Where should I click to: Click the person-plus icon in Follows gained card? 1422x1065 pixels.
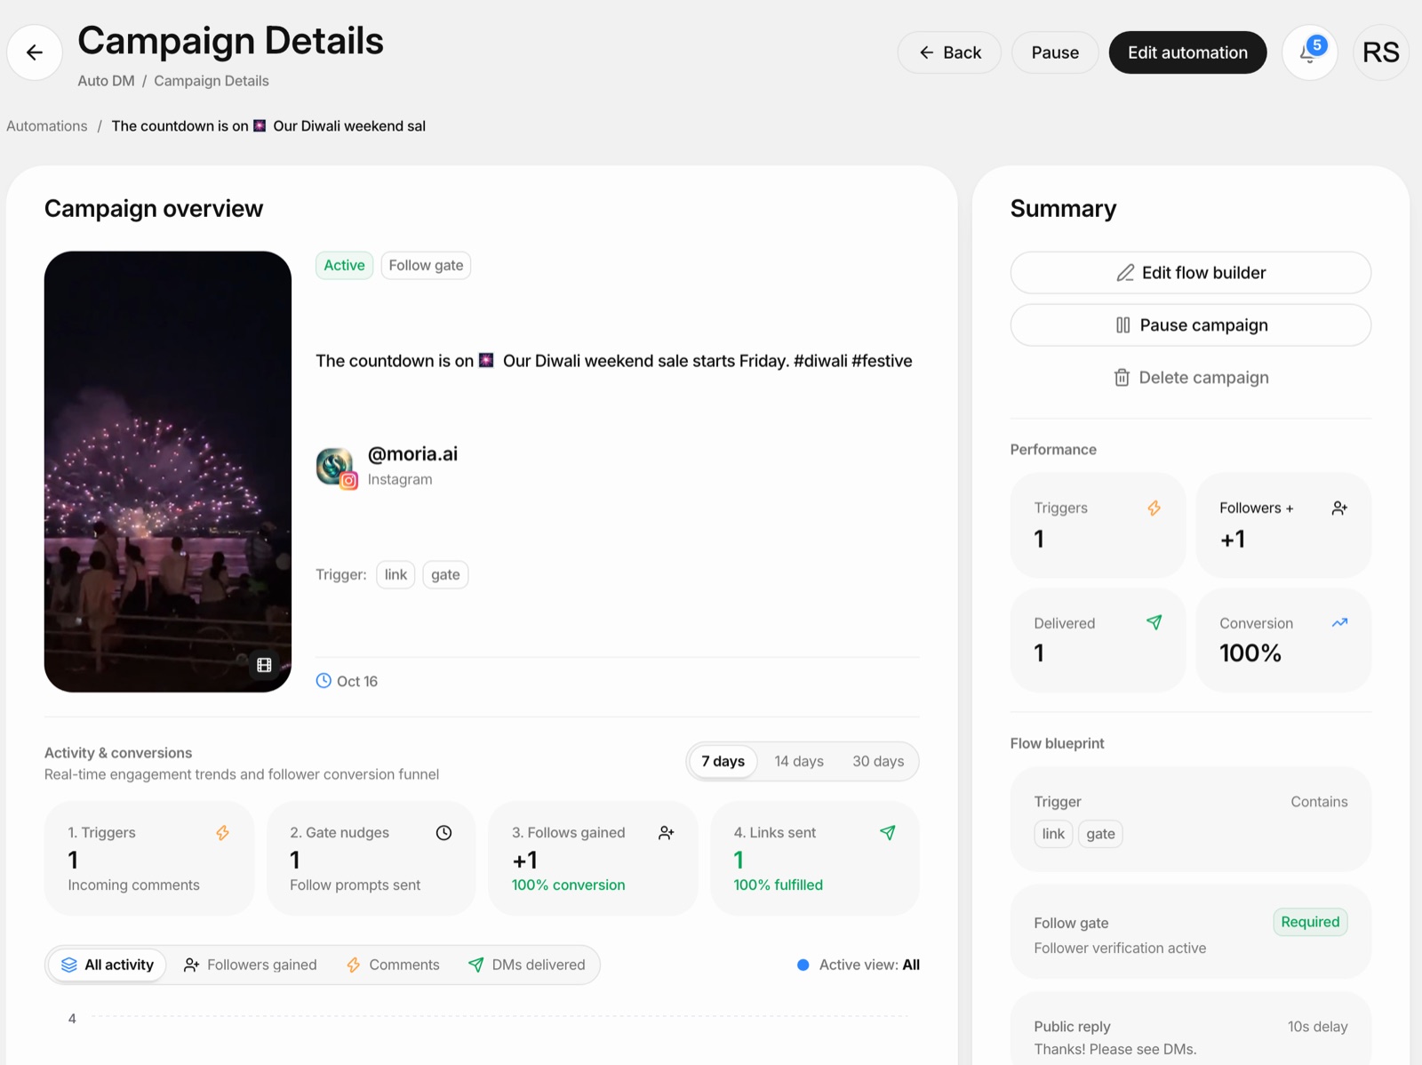666,832
